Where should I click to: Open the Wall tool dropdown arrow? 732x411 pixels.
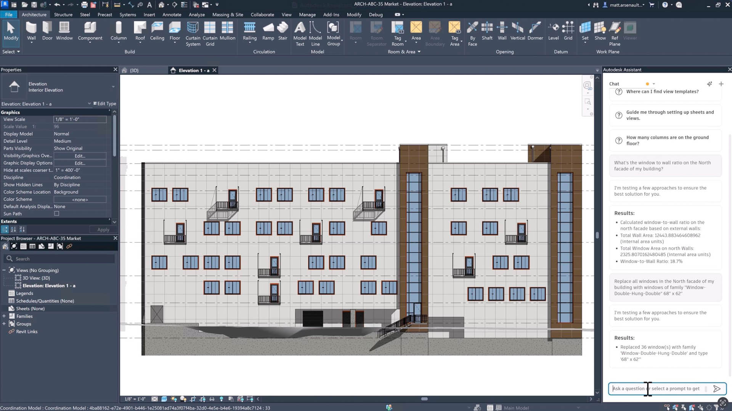31,43
